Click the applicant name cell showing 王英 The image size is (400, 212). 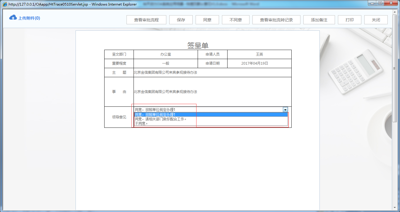tap(259, 54)
